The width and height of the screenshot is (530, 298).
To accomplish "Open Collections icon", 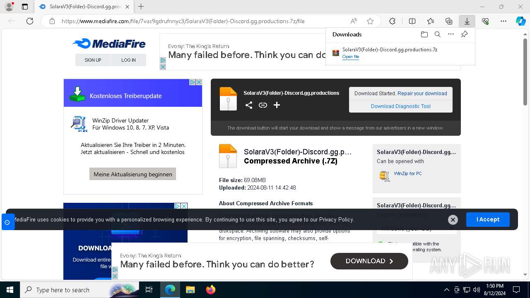I will pyautogui.click(x=449, y=21).
